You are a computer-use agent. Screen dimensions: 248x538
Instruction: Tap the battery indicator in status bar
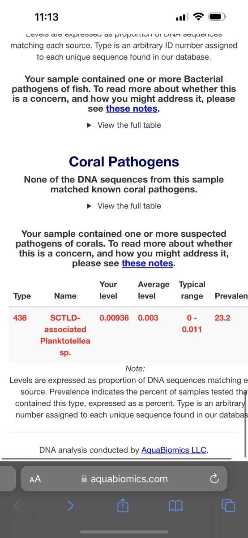217,17
